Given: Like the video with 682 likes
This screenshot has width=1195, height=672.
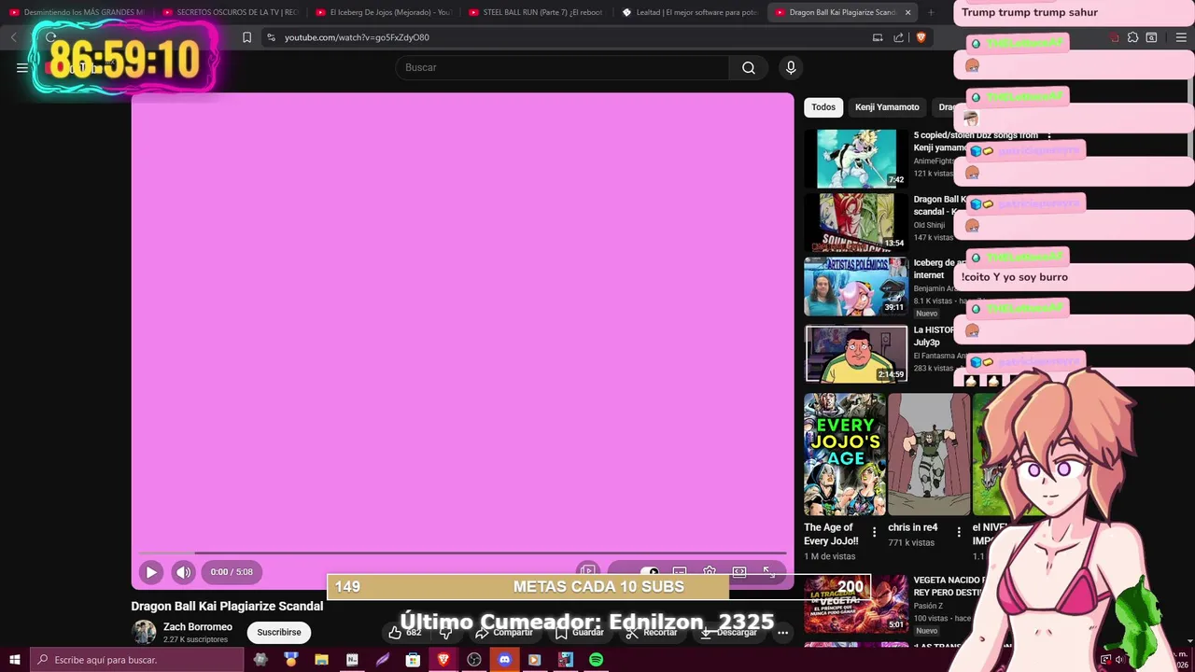Looking at the screenshot, I should [405, 632].
